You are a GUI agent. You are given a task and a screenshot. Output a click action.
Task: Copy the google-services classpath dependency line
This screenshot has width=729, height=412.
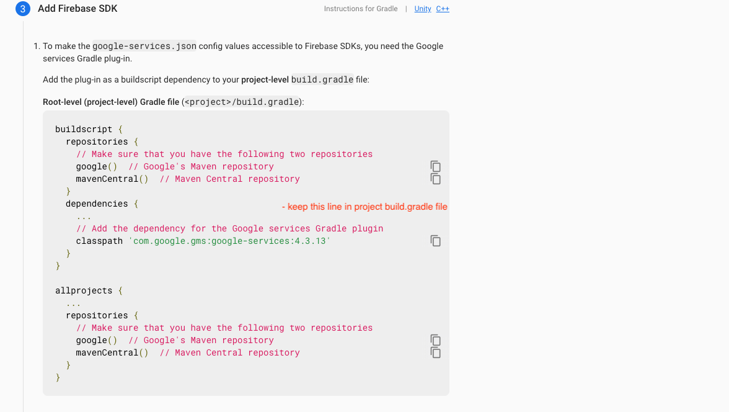pos(436,241)
